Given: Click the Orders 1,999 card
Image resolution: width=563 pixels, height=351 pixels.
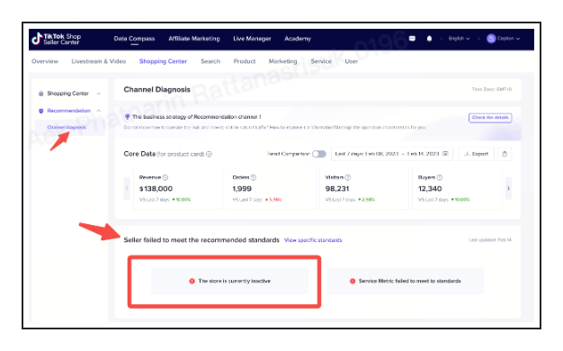Looking at the screenshot, I should (271, 188).
